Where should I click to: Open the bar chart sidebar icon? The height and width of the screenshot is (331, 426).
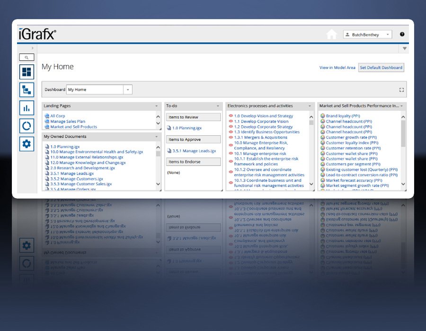(27, 108)
